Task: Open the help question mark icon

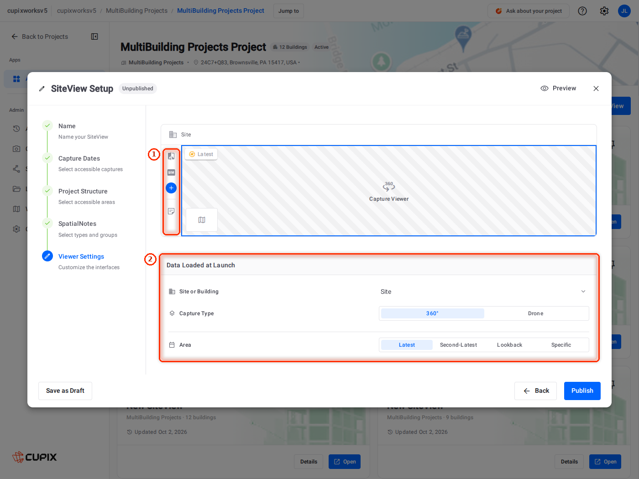Action: click(x=582, y=11)
